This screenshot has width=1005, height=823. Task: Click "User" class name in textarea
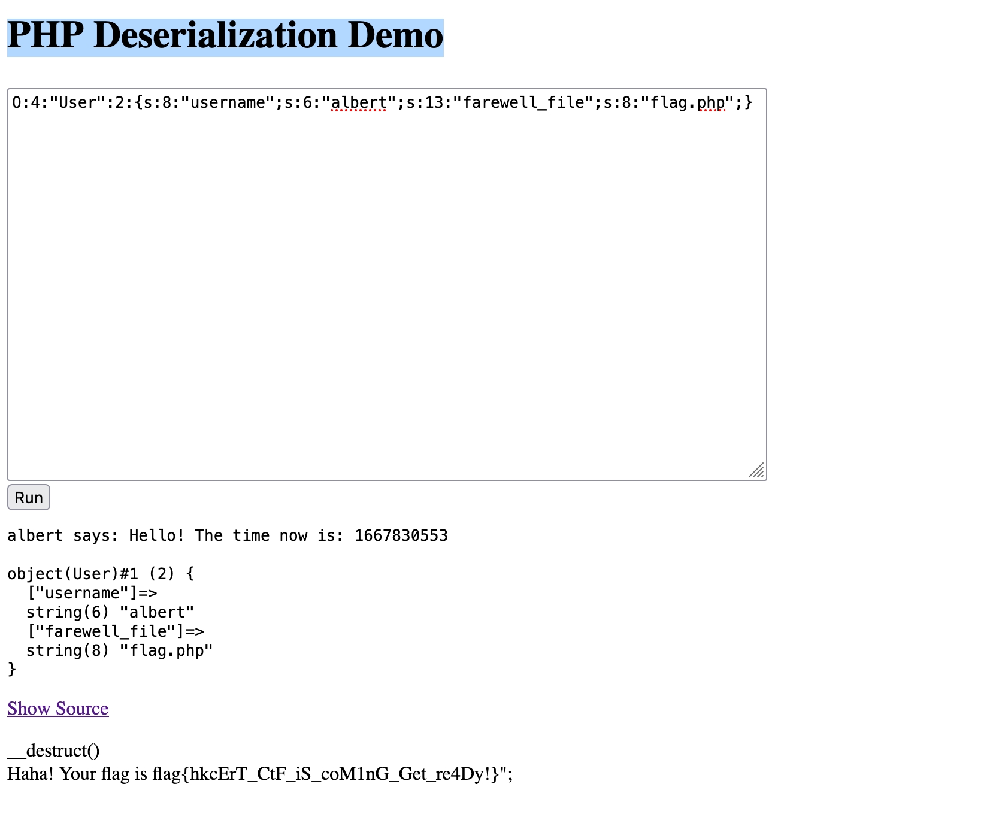point(77,103)
